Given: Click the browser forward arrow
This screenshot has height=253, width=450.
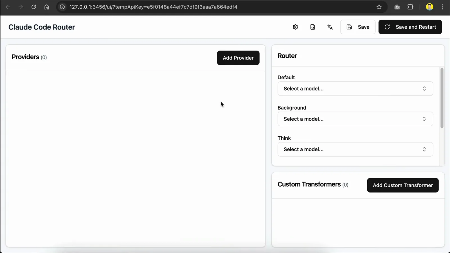Looking at the screenshot, I should click(x=21, y=7).
